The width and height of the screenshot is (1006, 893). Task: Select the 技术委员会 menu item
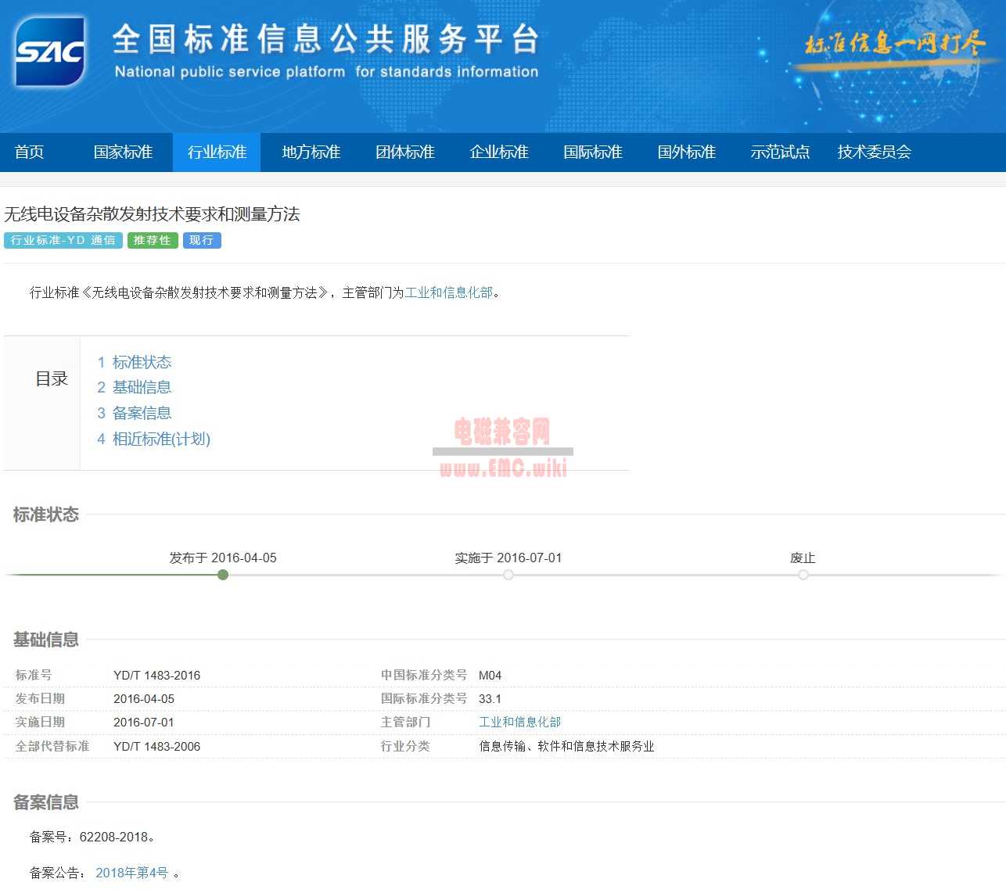[x=874, y=152]
